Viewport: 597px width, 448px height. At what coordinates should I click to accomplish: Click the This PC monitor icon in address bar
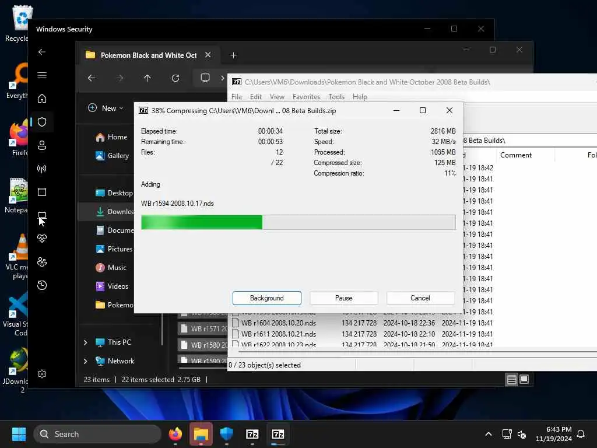click(205, 78)
